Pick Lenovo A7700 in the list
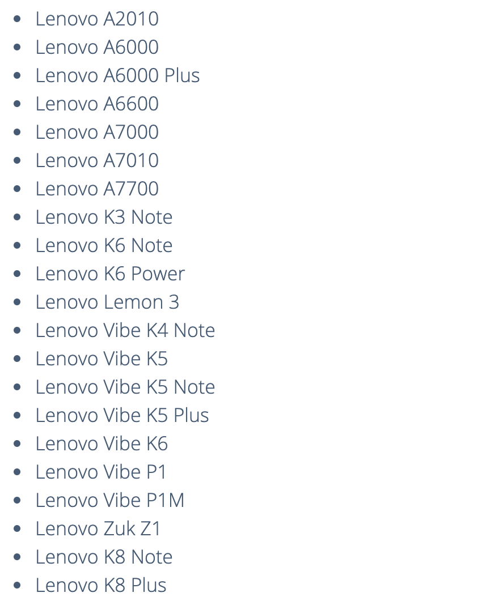 (97, 189)
